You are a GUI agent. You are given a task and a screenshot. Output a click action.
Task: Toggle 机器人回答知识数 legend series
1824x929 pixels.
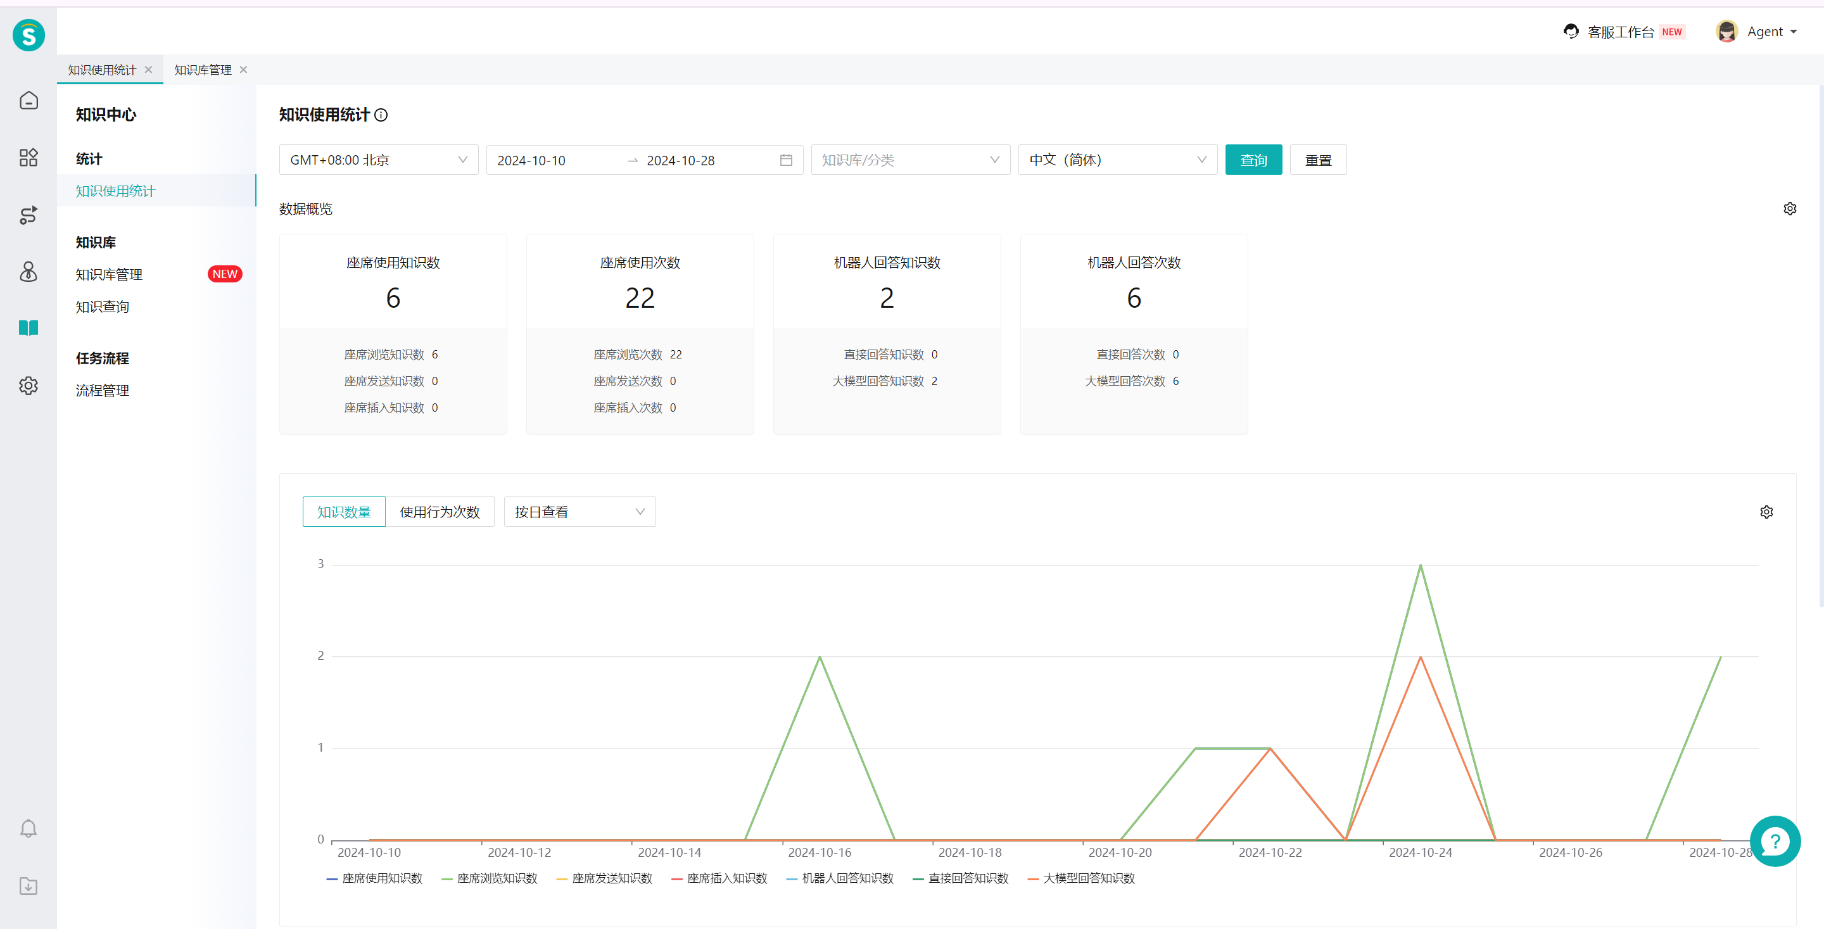tap(840, 878)
